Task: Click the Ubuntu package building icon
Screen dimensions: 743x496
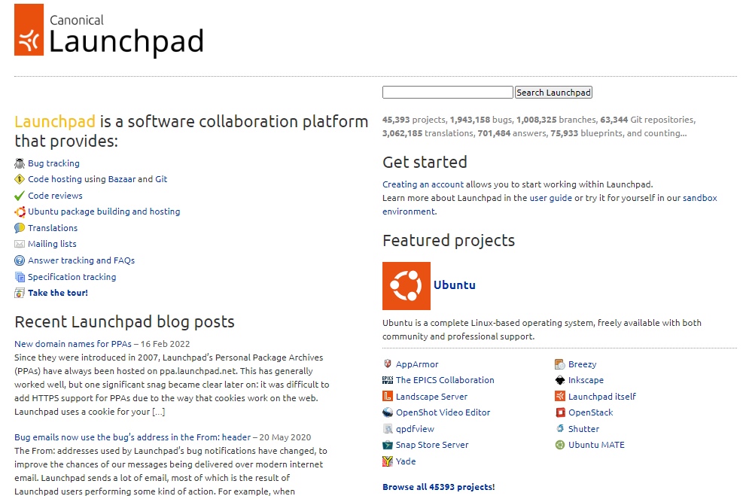Action: point(20,211)
